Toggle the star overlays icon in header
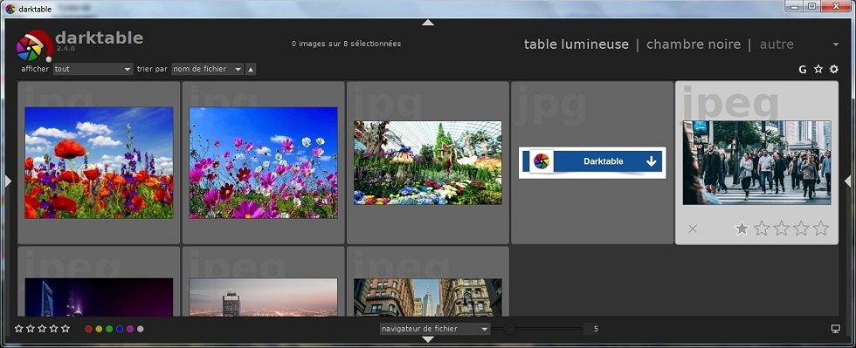Viewport: 856px width, 348px height. pos(818,69)
